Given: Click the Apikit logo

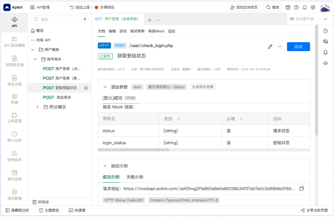Looking at the screenshot, I should (x=13, y=7).
